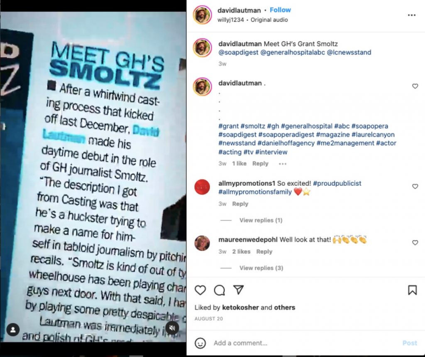The width and height of the screenshot is (425, 357).
Task: Open the three-dot post options menu
Action: point(411,15)
